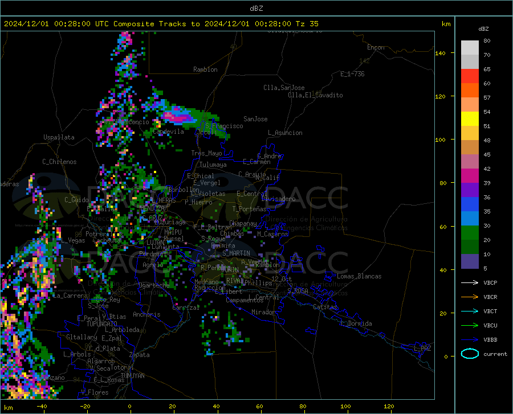Click the 'VBCP' legend label
Screen dimensions: 513x414
pos(490,282)
